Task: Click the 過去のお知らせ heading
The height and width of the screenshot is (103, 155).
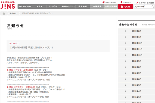Action: point(128,24)
